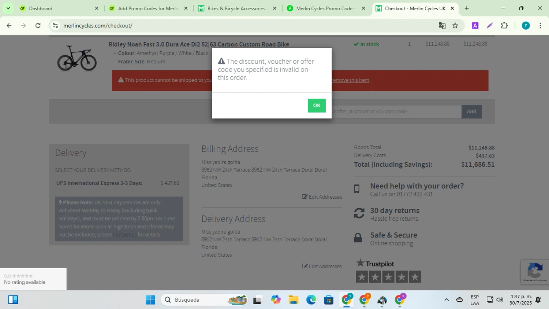
Task: Click Edit Addresses under Billing Address
Action: [322, 197]
